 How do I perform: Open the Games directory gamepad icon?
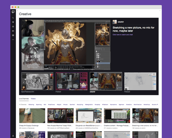click(x=13, y=26)
